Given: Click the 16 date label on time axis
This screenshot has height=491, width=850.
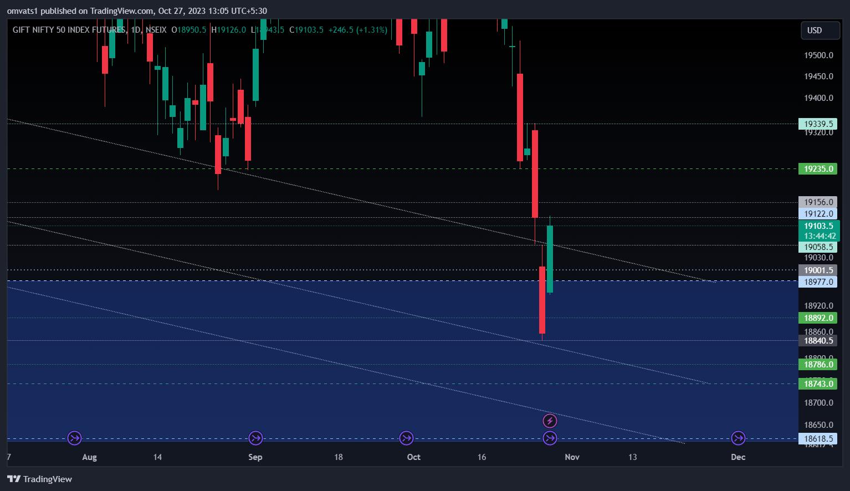Looking at the screenshot, I should click(x=482, y=457).
